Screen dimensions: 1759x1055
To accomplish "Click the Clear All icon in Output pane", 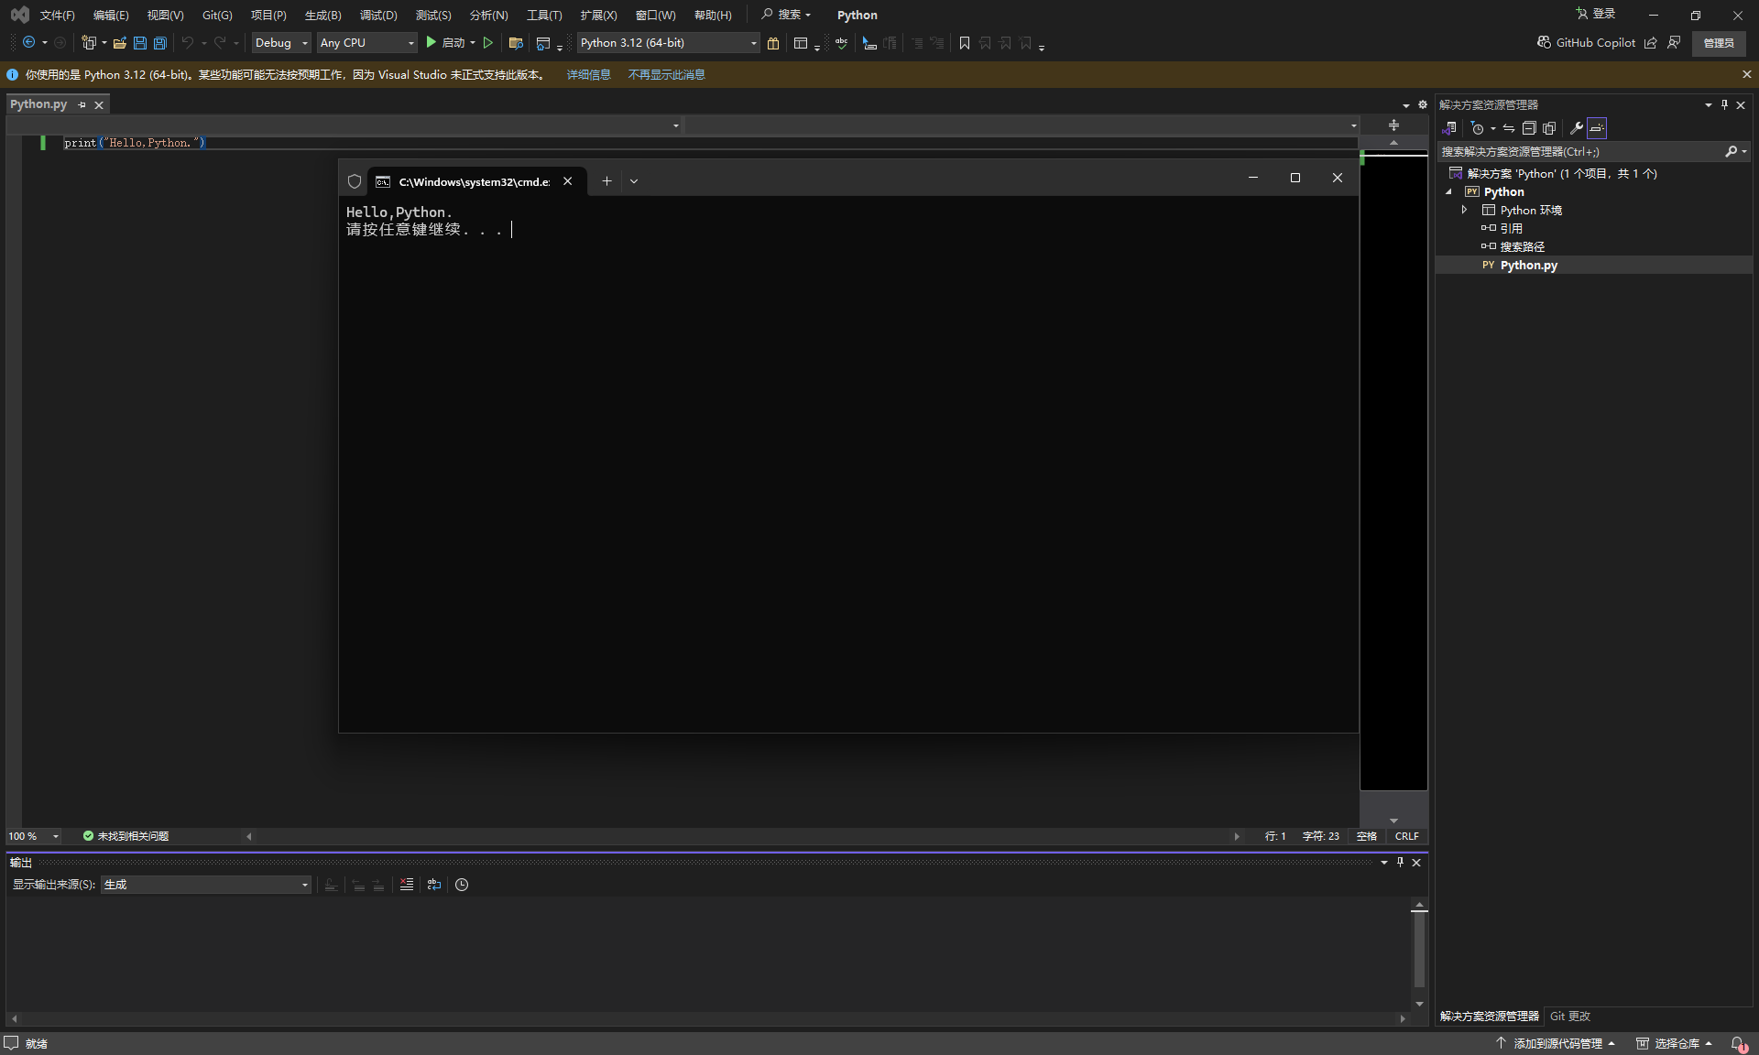I will [406, 885].
